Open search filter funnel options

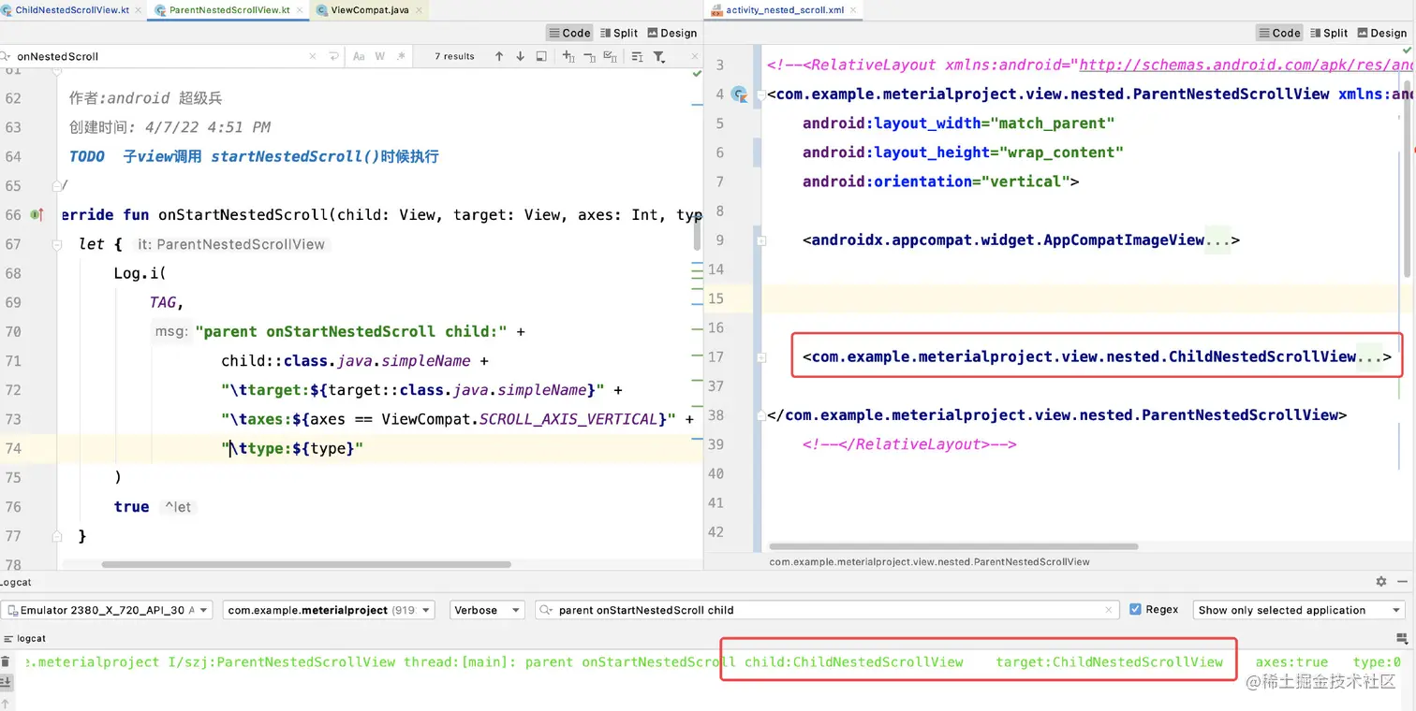point(659,56)
